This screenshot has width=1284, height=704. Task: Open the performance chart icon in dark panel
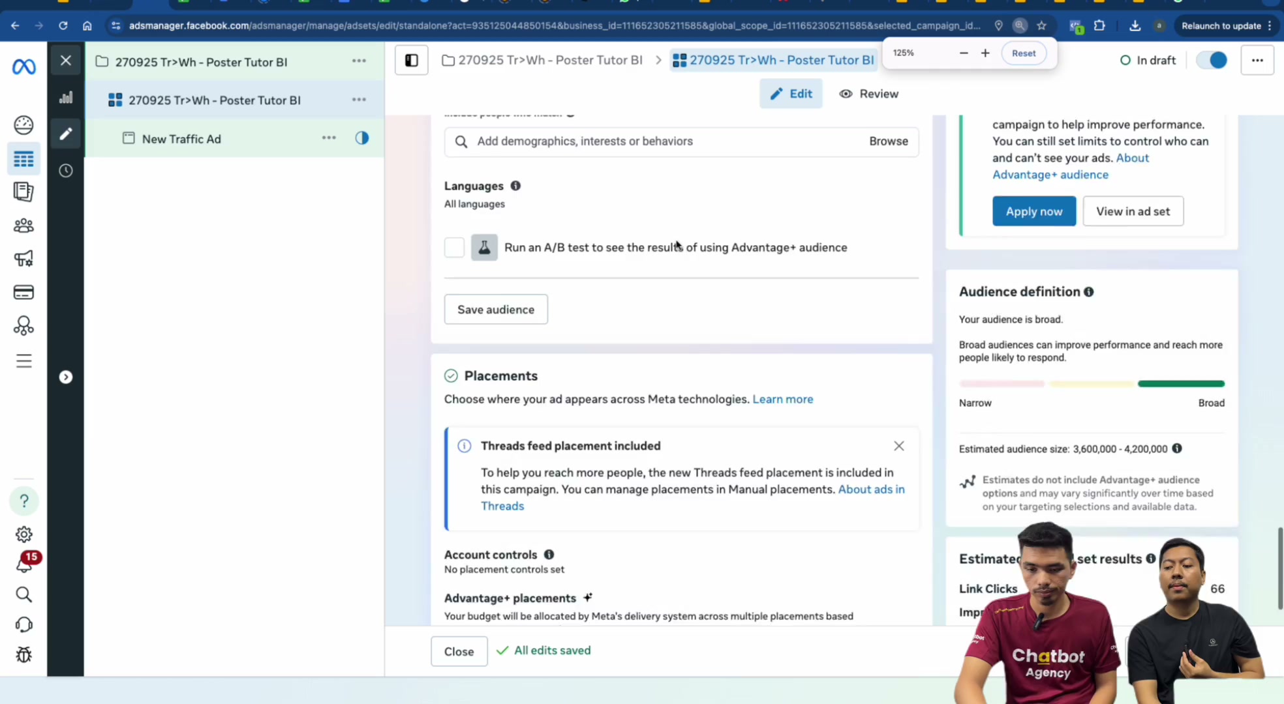(x=66, y=98)
